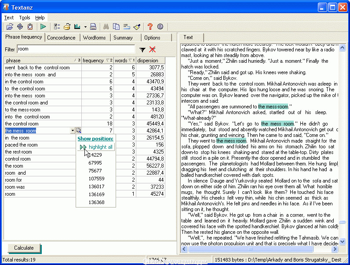Screen dimensions: 350x265
Task: Click the small vertical scrollbar thumb in text pane
Action: [343, 222]
